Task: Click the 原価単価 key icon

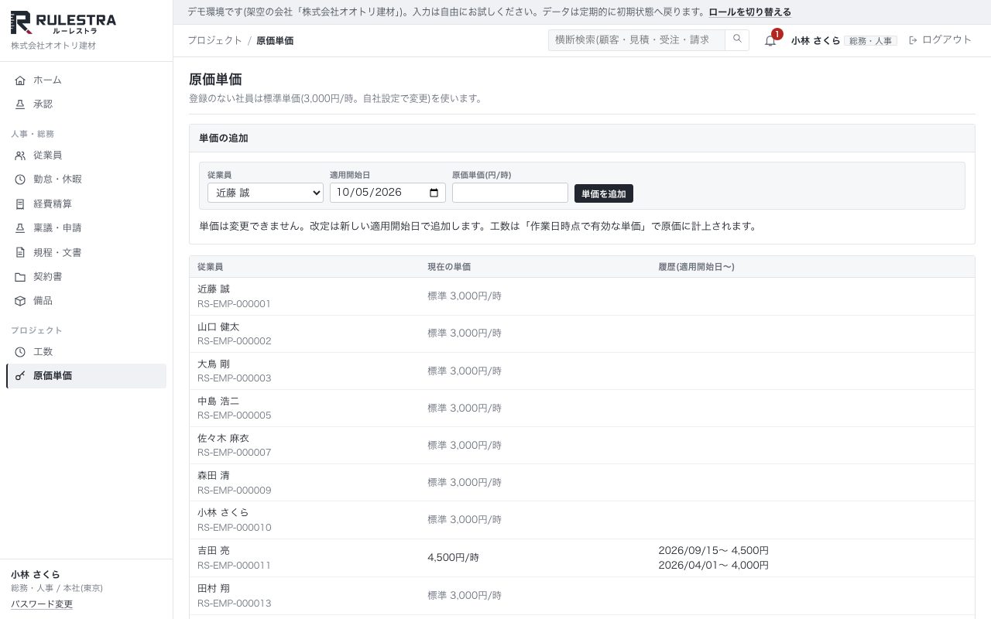Action: tap(20, 376)
